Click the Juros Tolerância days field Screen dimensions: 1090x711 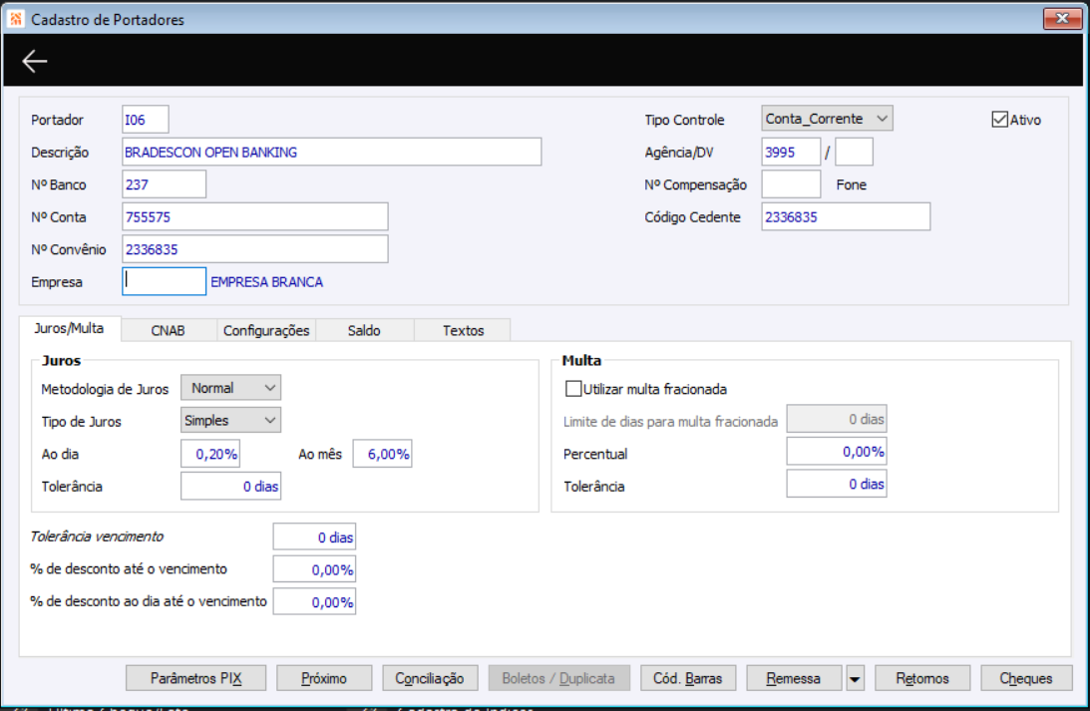[230, 486]
